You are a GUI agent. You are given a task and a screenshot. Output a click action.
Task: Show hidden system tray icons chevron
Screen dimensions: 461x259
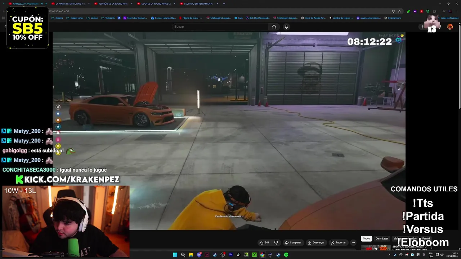point(389,255)
